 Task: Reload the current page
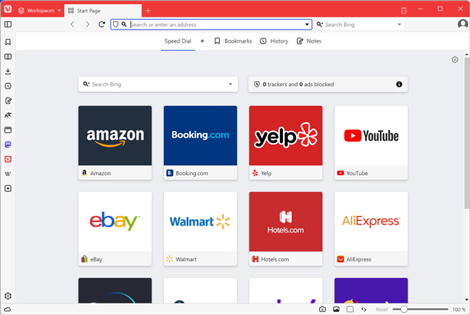(102, 24)
